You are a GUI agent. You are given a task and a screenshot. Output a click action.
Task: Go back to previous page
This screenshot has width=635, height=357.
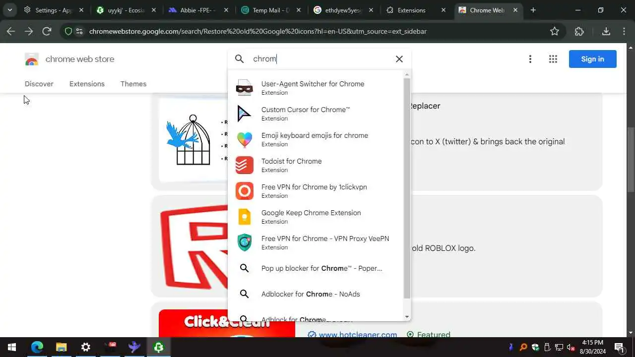(x=11, y=31)
